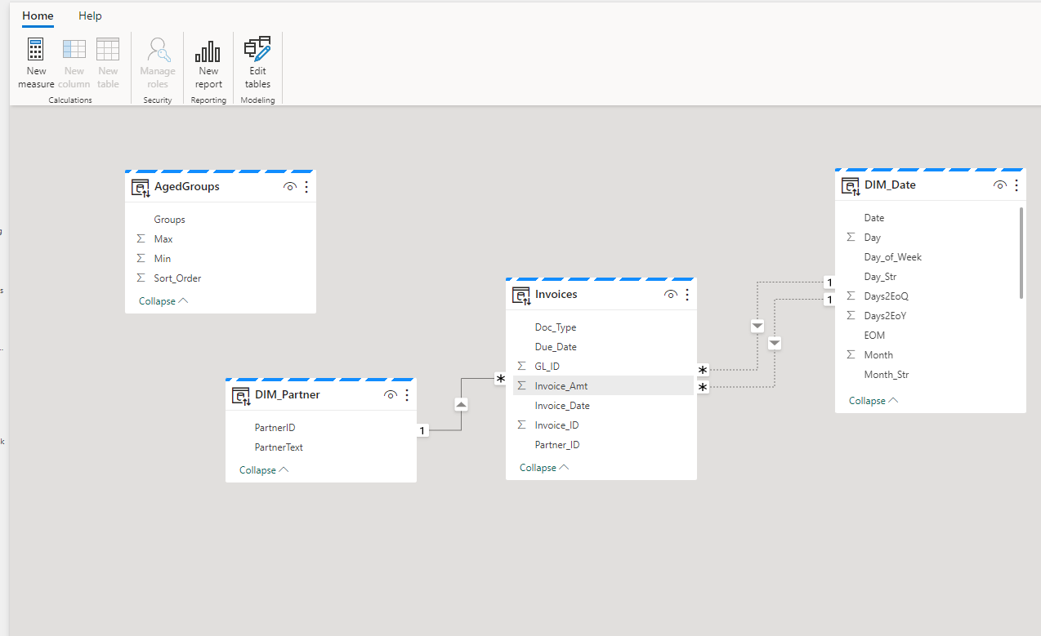Click the DIM_Date table icon
1041x636 pixels.
(851, 185)
